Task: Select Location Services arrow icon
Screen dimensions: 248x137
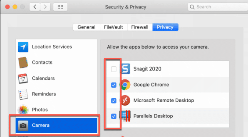Action: click(23, 47)
